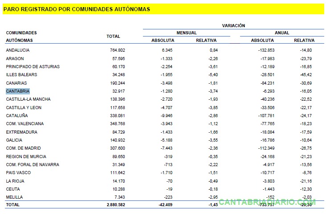
Task: Select ILLES BALEARS label
Action: click(21, 75)
